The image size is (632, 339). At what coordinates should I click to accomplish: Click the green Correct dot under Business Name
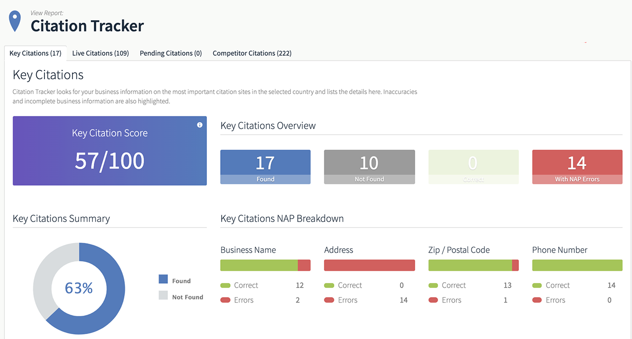225,285
